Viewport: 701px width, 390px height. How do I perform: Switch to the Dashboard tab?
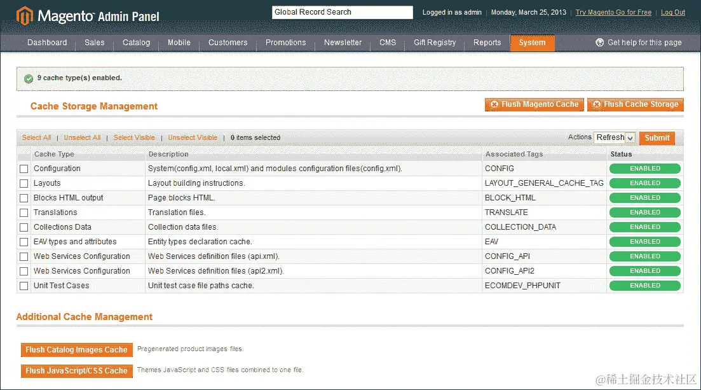[47, 43]
